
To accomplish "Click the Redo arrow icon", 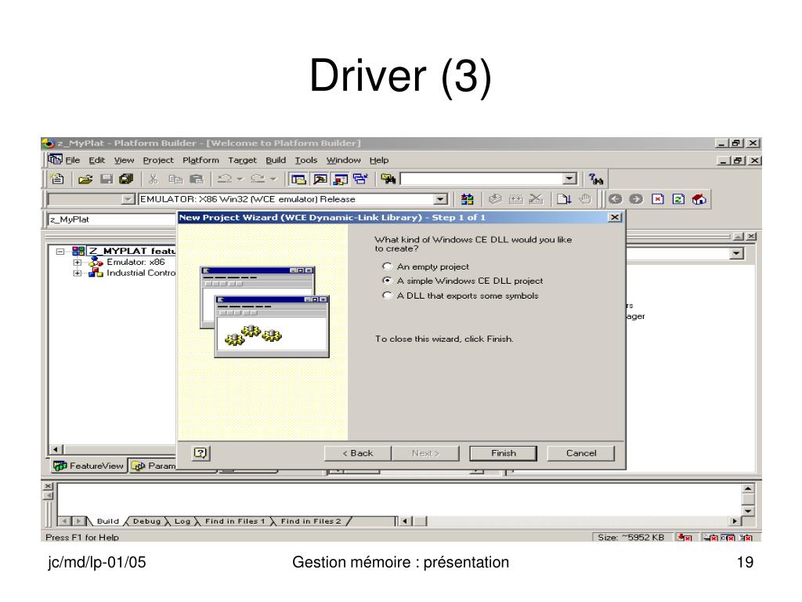I will 257,179.
